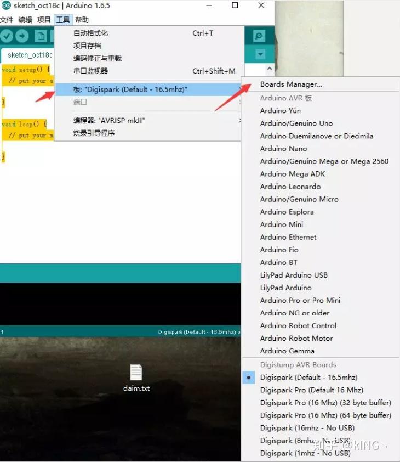Select the Arduino/Genuino Uno board
This screenshot has height=462, width=400.
320,123
